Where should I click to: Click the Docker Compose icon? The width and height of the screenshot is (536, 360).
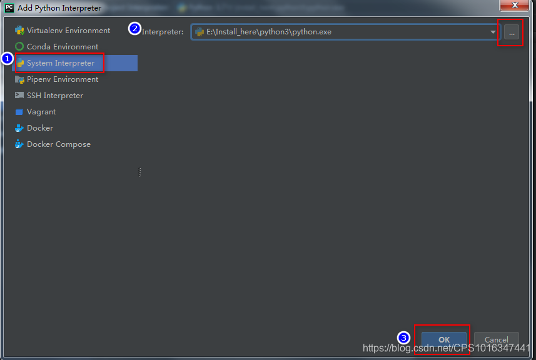[x=19, y=144]
